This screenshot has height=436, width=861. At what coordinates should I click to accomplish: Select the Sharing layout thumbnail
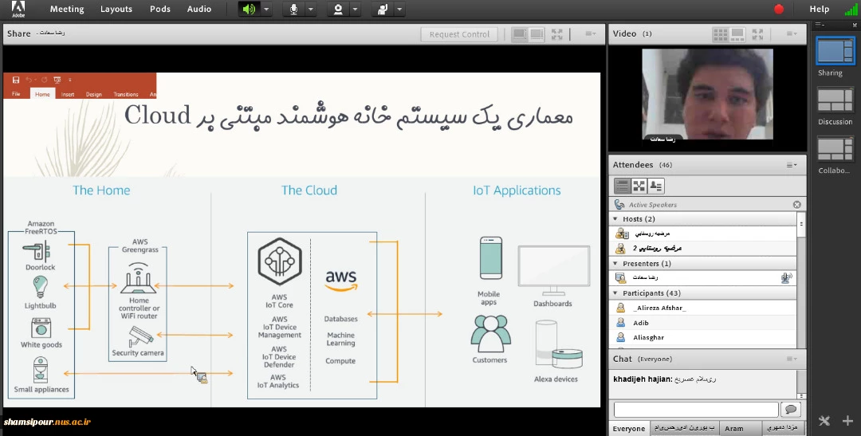[x=835, y=51]
